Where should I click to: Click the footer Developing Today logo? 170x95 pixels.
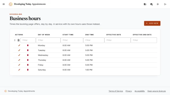click(x=6, y=91)
